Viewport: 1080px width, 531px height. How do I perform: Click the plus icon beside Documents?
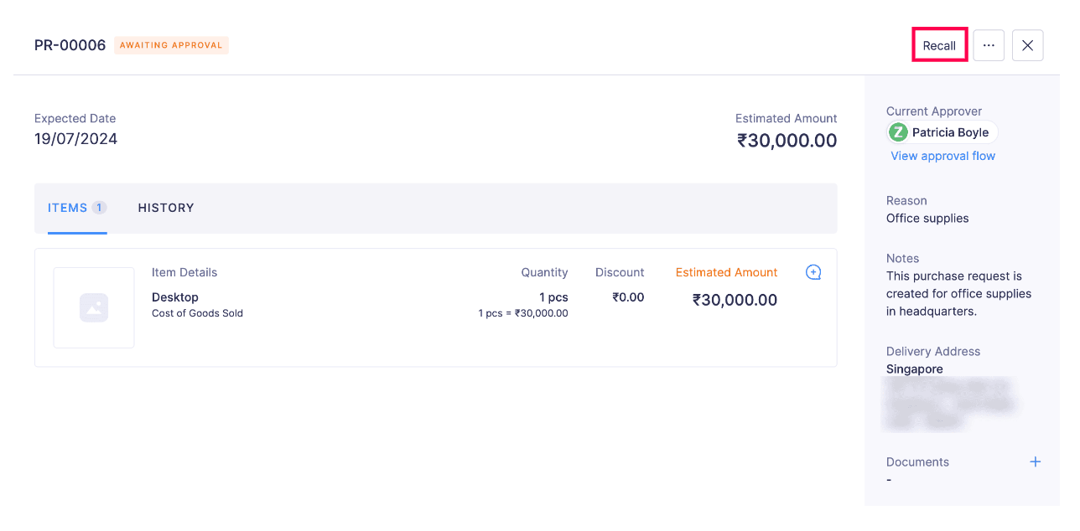(1035, 461)
